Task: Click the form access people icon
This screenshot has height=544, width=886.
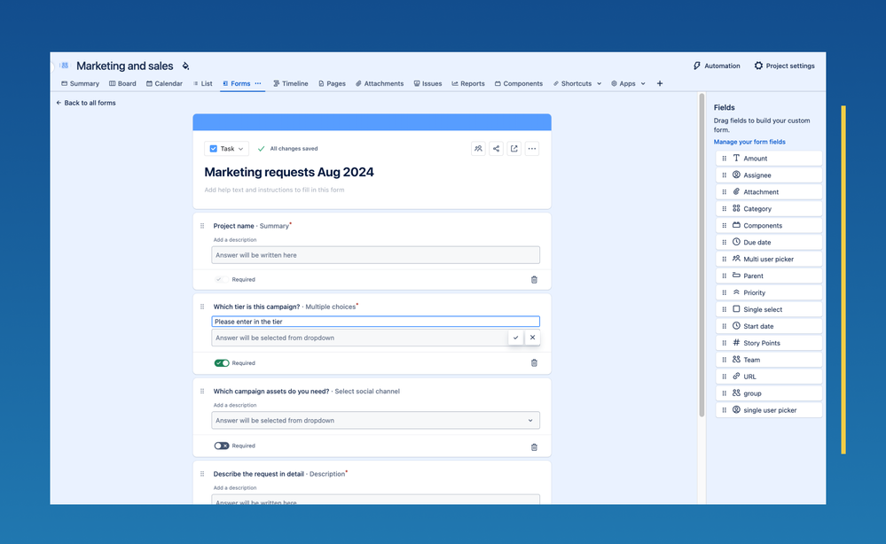Action: pyautogui.click(x=478, y=149)
